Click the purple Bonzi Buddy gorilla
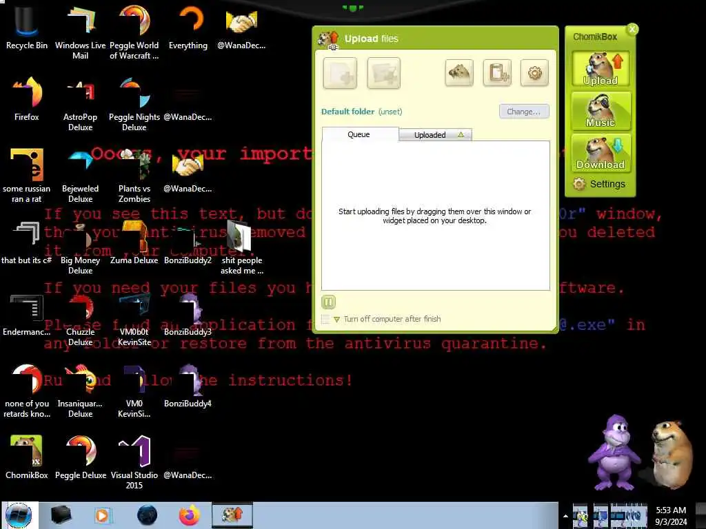 (x=614, y=452)
